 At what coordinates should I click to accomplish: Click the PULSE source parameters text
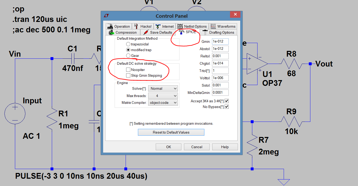point(81,176)
